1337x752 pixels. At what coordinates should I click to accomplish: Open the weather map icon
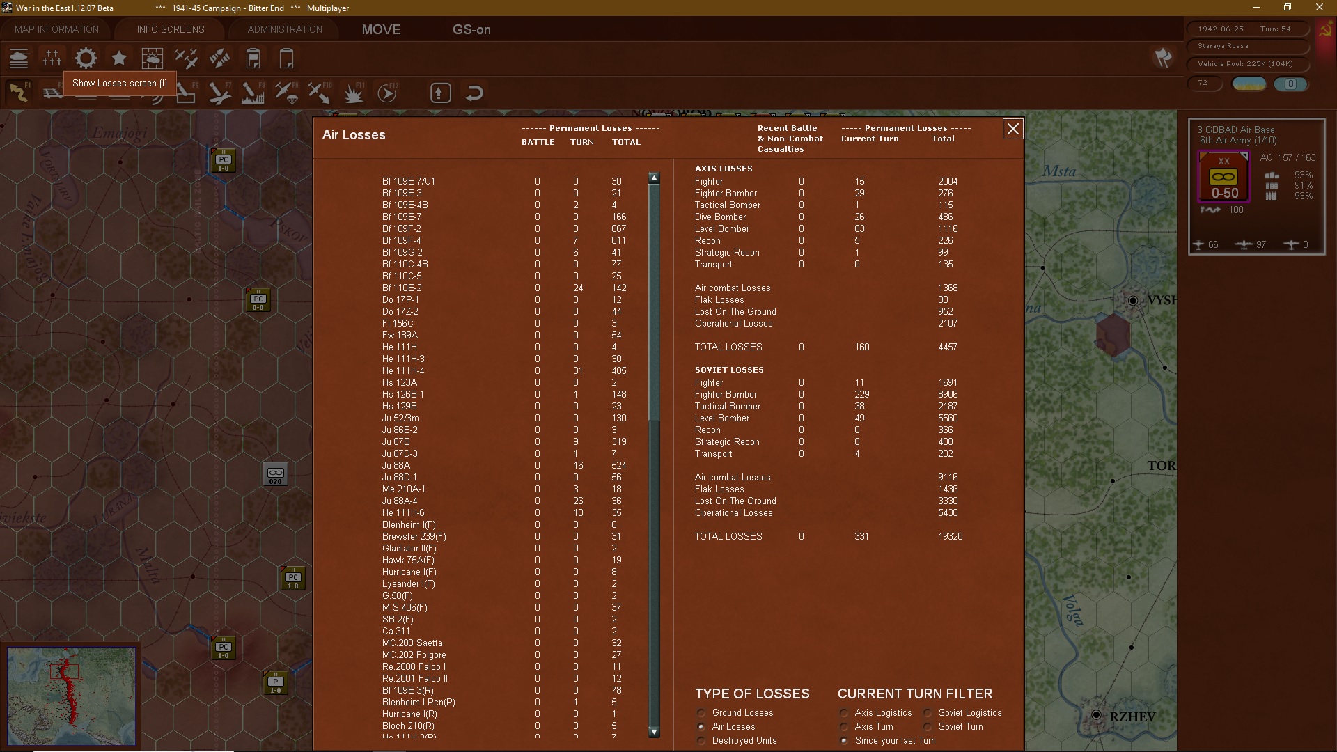point(152,58)
